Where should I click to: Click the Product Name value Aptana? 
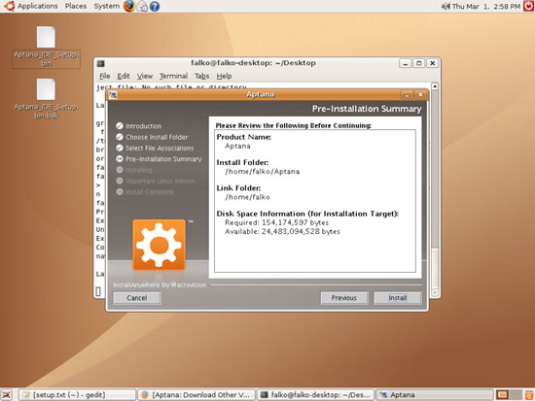237,146
